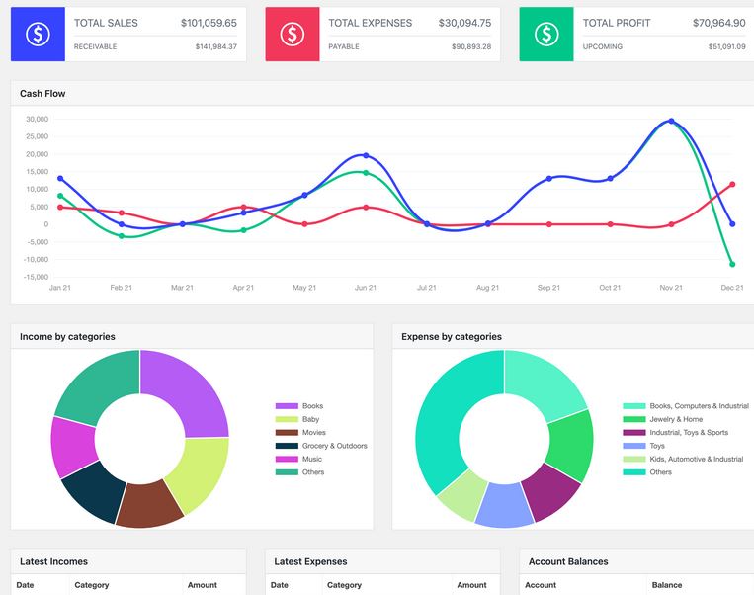Click the red Total Expenses dollar icon
Viewport: 754px width, 595px height.
click(292, 35)
